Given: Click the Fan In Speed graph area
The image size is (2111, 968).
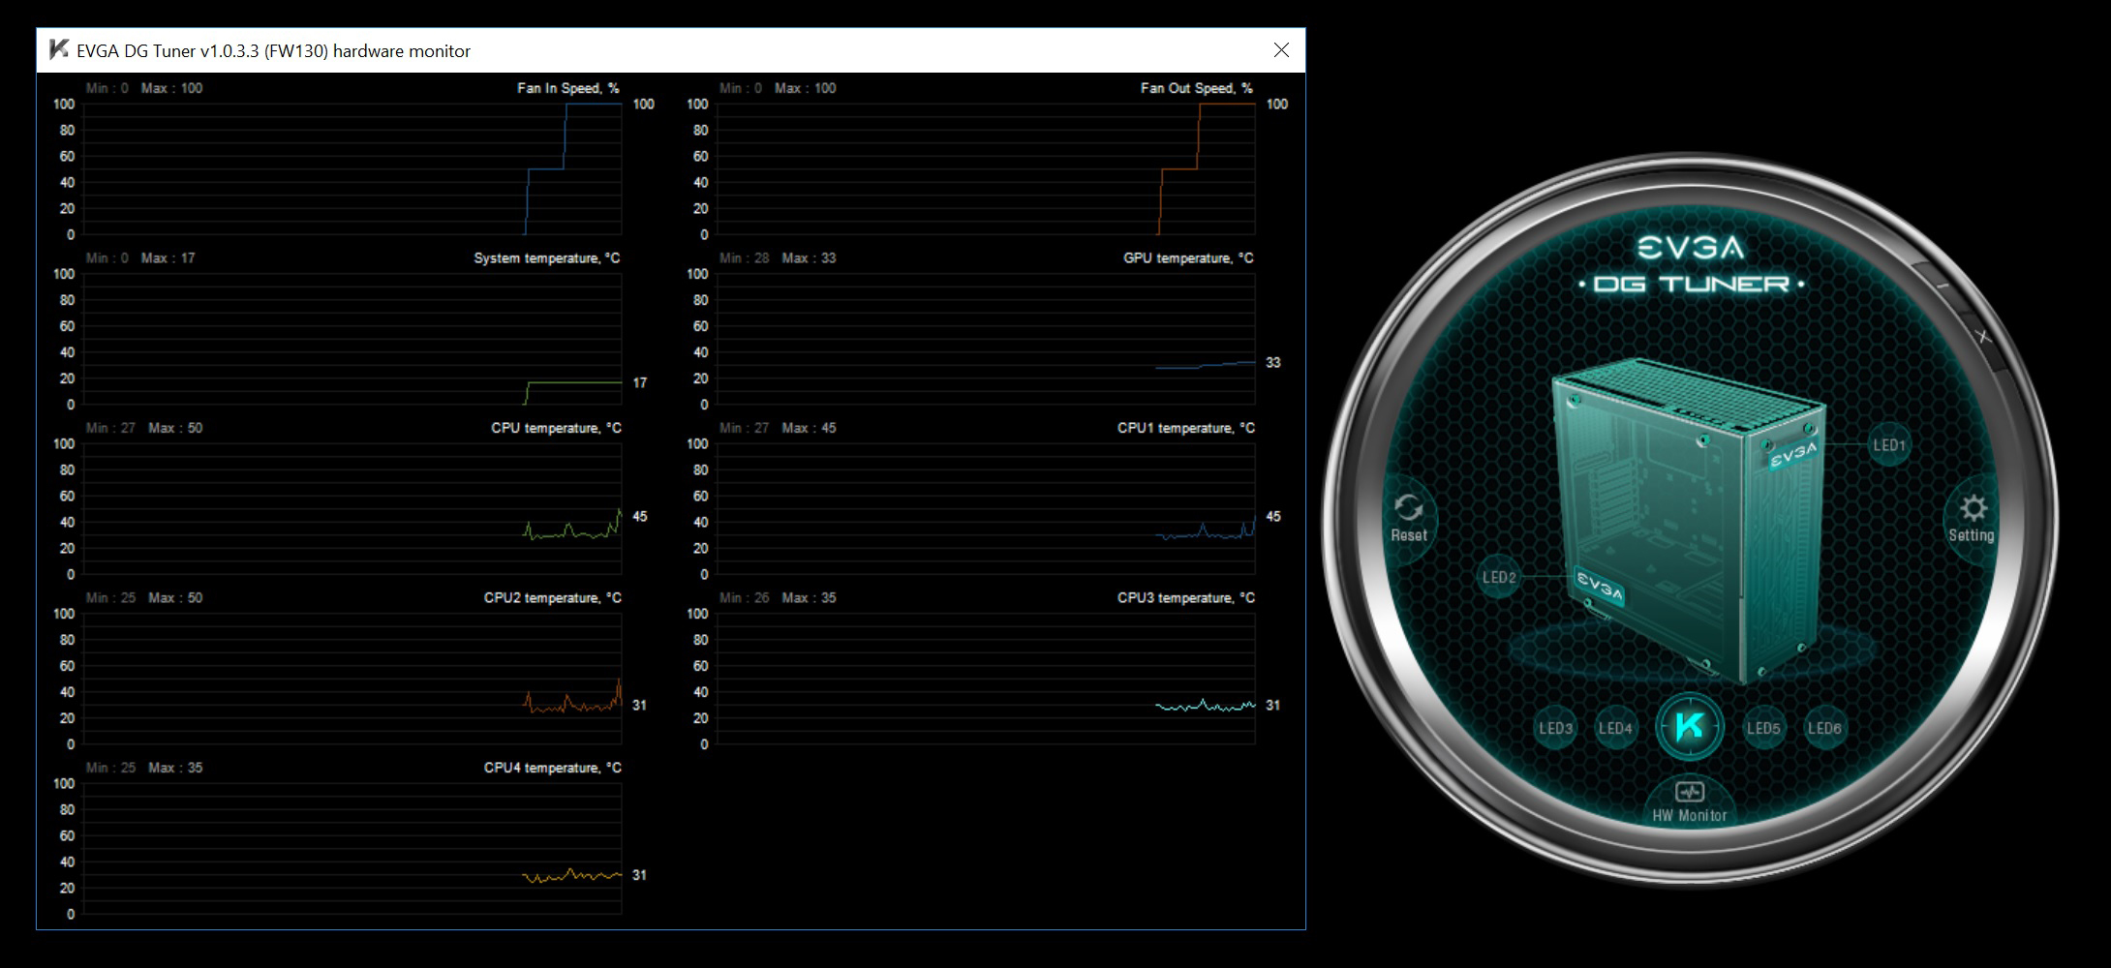Looking at the screenshot, I should click(x=352, y=168).
